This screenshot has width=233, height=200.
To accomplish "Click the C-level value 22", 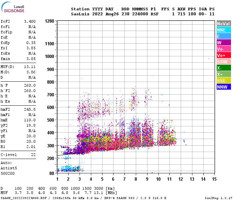I will point(33,155).
